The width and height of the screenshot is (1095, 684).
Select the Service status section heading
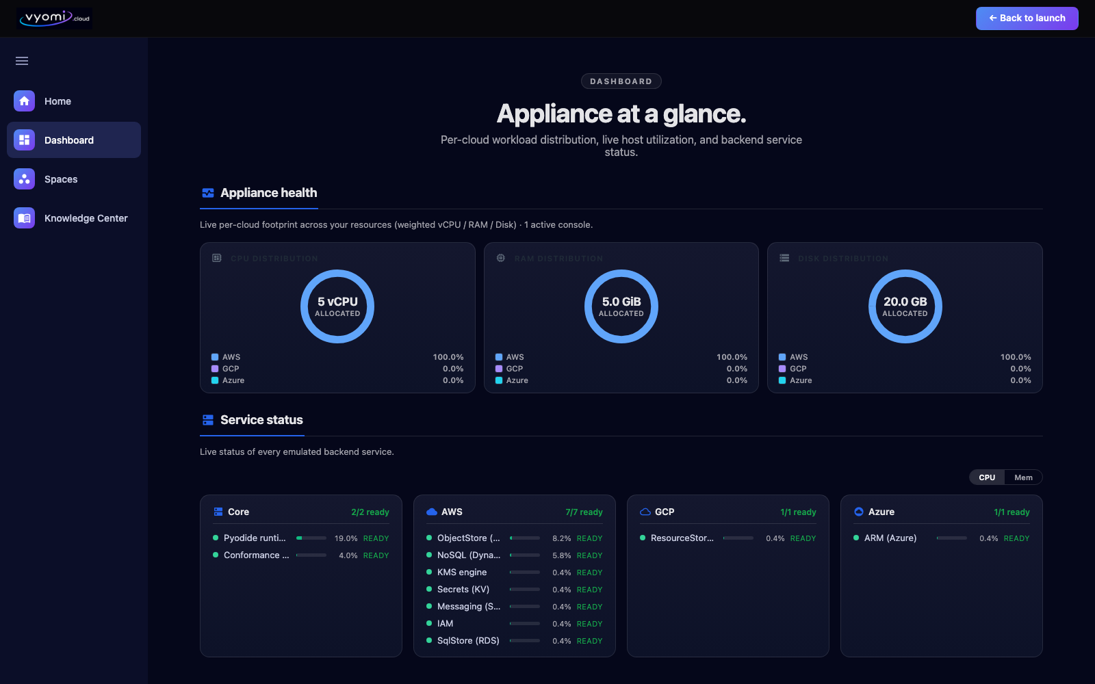[261, 420]
